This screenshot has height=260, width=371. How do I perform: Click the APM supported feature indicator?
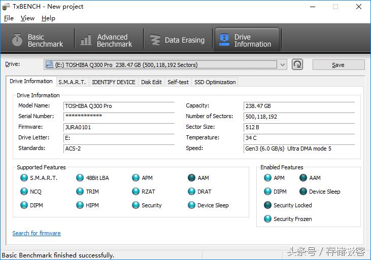tap(136, 178)
